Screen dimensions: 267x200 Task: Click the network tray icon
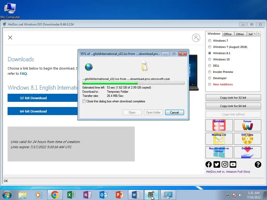(228, 195)
